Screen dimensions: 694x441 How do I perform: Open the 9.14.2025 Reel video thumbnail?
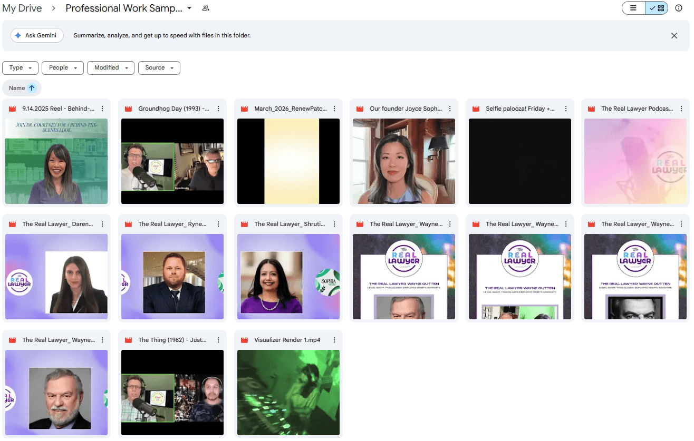pyautogui.click(x=56, y=161)
